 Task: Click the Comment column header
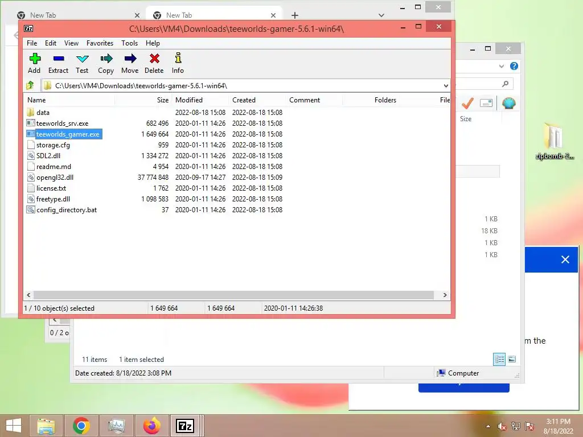tap(314, 100)
